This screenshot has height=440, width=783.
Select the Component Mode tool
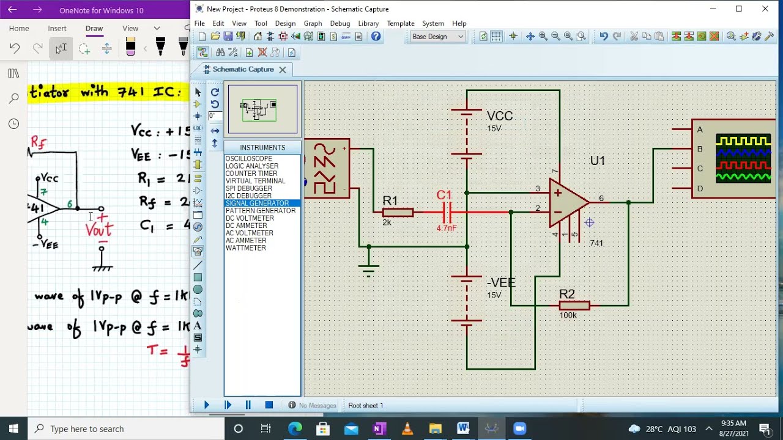(x=198, y=105)
